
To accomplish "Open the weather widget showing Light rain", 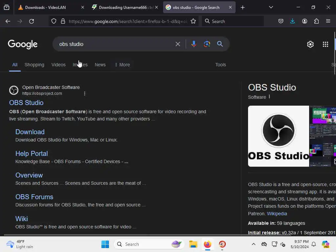I will point(19,244).
